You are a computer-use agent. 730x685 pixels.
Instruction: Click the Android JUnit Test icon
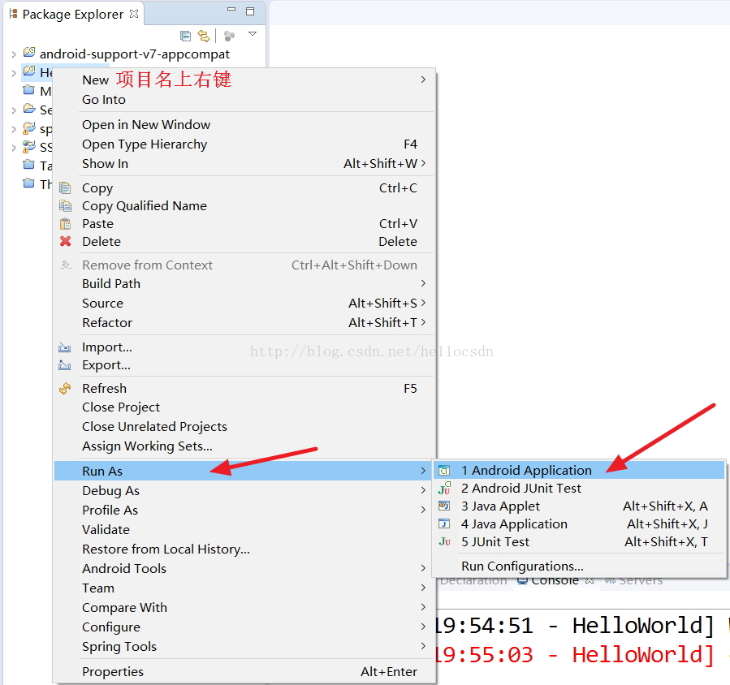pyautogui.click(x=445, y=488)
